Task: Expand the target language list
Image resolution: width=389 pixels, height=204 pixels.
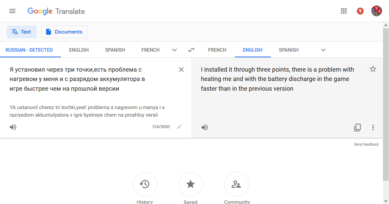Action: pos(323,50)
